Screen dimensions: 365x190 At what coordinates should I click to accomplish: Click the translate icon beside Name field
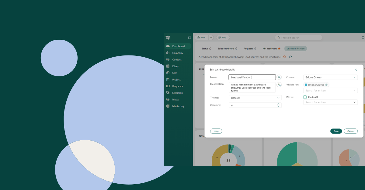click(x=279, y=77)
